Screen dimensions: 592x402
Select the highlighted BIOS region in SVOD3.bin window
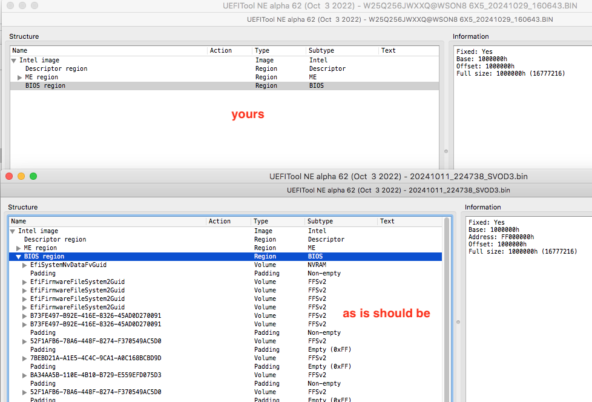tap(225, 257)
